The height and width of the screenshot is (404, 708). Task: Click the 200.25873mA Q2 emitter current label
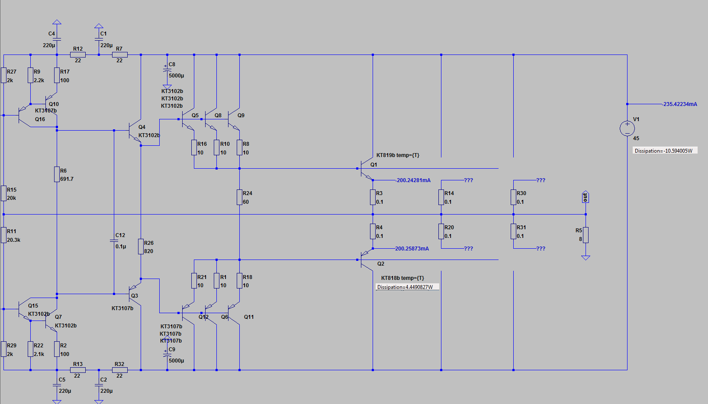point(412,249)
